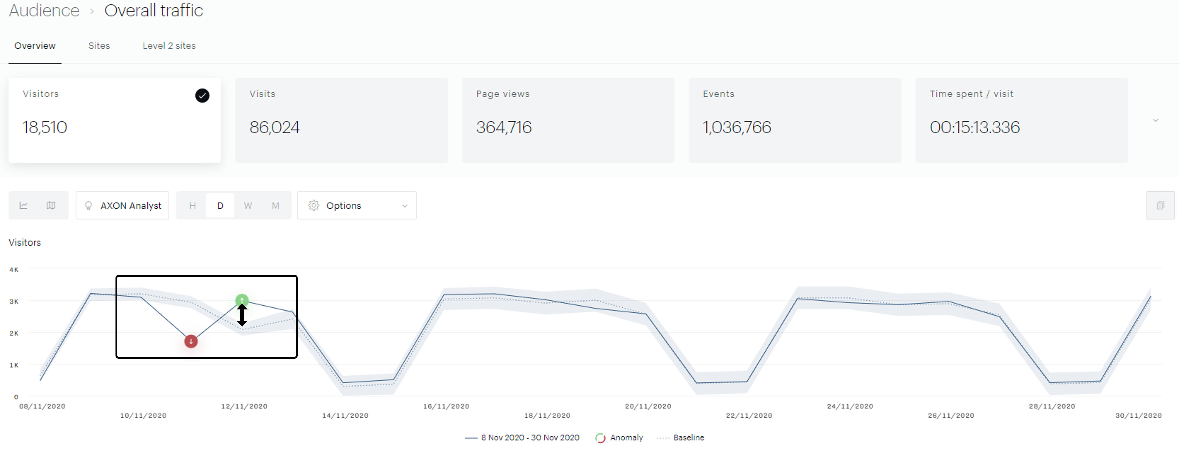The height and width of the screenshot is (463, 1179).
Task: Open the Sites tab
Action: click(99, 46)
